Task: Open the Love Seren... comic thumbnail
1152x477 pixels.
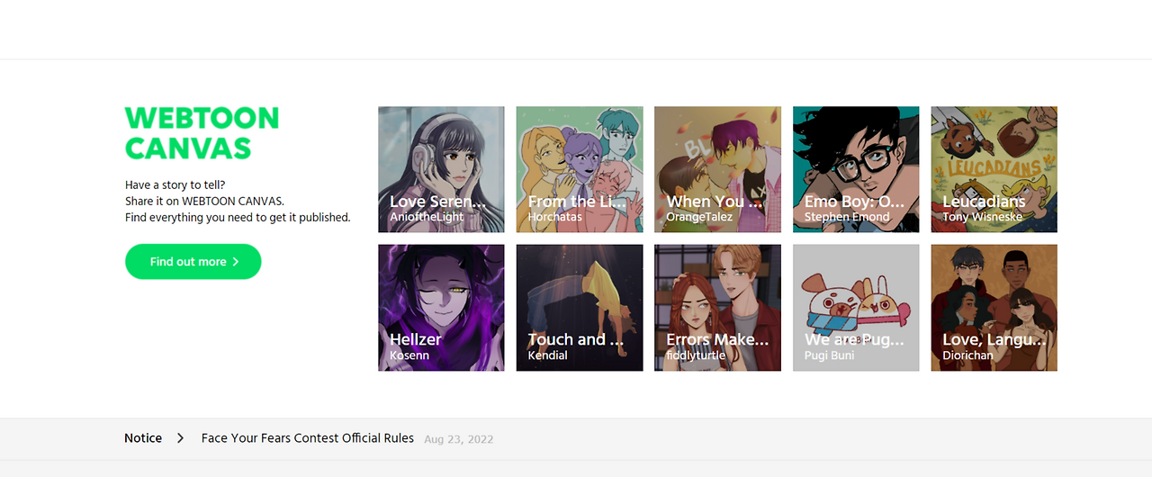Action: (441, 169)
